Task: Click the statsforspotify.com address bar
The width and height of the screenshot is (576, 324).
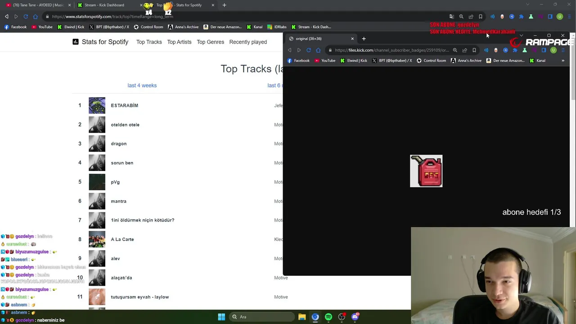Action: tap(243, 17)
